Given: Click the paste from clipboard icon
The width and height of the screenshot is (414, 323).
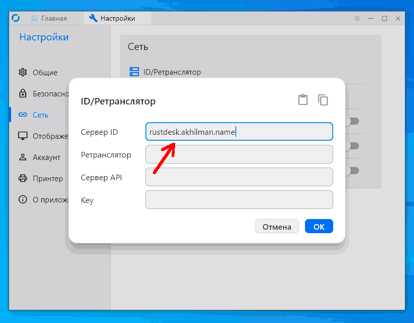Looking at the screenshot, I should 303,100.
